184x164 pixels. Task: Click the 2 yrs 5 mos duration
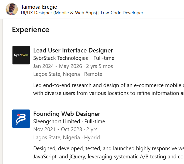point(100,66)
